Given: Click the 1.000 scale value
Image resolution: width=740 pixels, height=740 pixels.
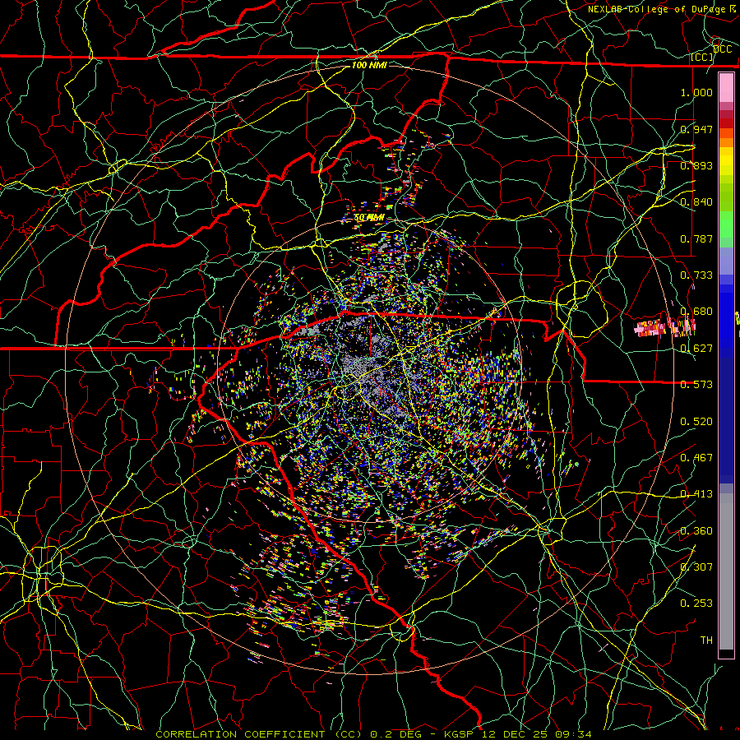Looking at the screenshot, I should 696,92.
